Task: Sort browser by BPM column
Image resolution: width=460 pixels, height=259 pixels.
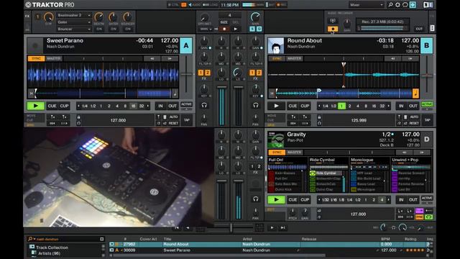Action: click(x=385, y=239)
